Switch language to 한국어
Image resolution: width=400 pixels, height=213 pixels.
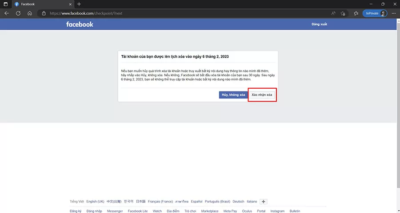pyautogui.click(x=128, y=201)
